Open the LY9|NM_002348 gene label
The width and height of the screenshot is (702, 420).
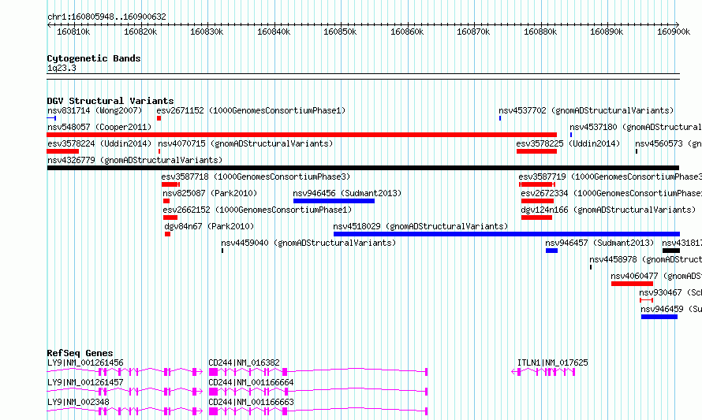pyautogui.click(x=78, y=402)
